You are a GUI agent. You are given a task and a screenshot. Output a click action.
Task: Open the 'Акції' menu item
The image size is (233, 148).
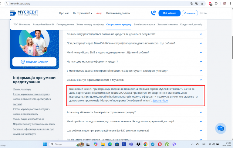tap(99, 13)
